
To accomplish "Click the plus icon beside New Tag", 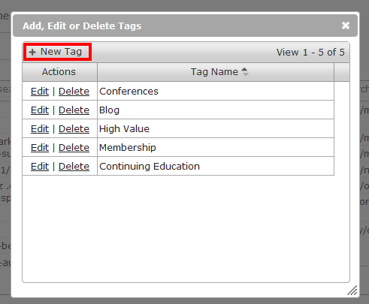I will [32, 52].
